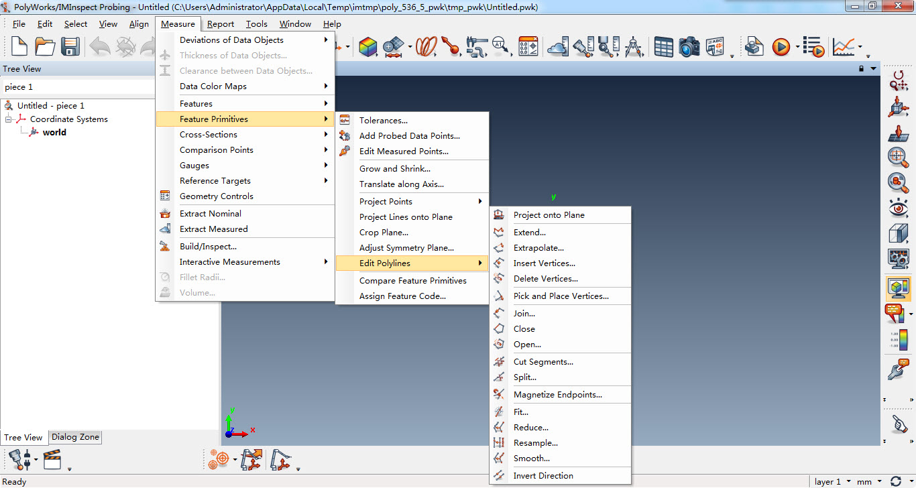The height and width of the screenshot is (488, 916).
Task: Click the line chart statistics icon
Action: (843, 46)
